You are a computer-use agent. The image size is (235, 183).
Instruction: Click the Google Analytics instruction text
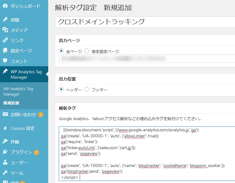[130, 119]
